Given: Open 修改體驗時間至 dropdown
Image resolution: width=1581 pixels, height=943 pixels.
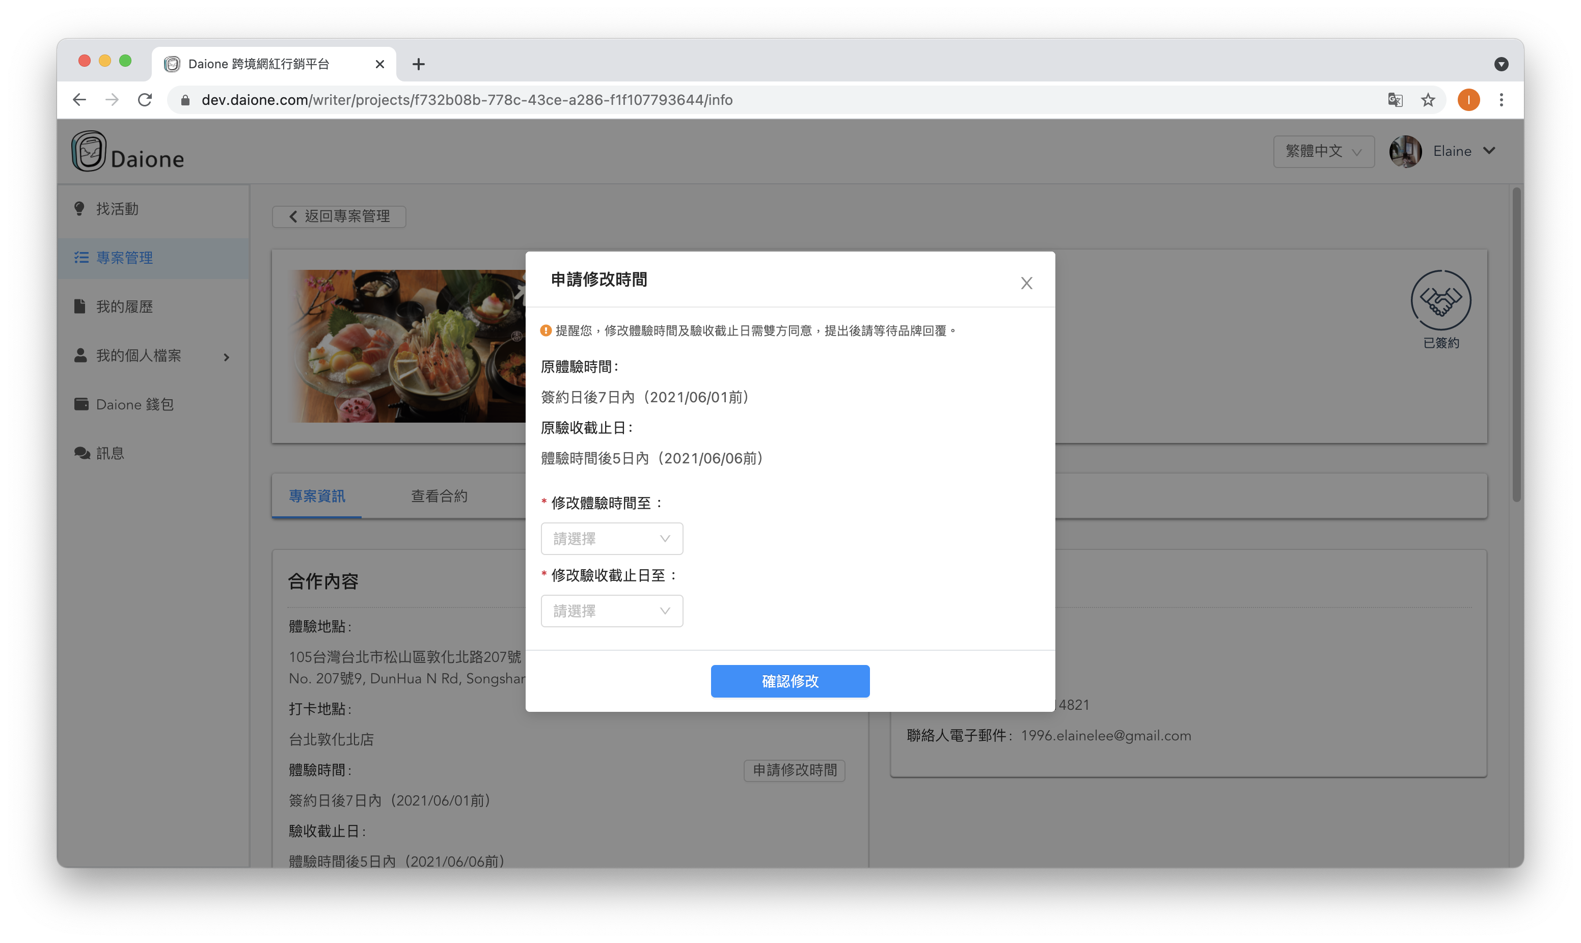Looking at the screenshot, I should coord(611,538).
